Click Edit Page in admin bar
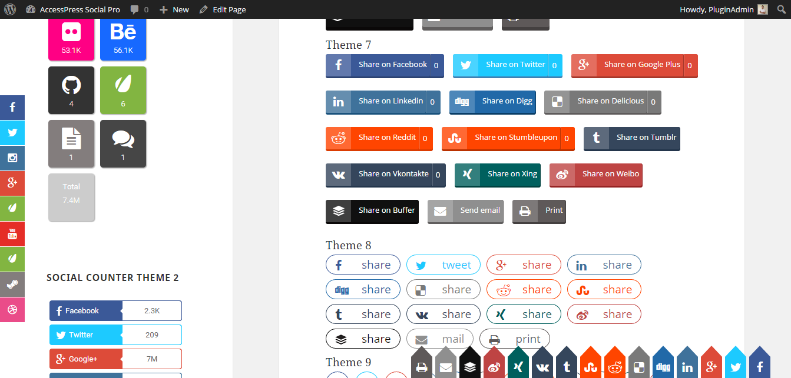 [x=223, y=9]
